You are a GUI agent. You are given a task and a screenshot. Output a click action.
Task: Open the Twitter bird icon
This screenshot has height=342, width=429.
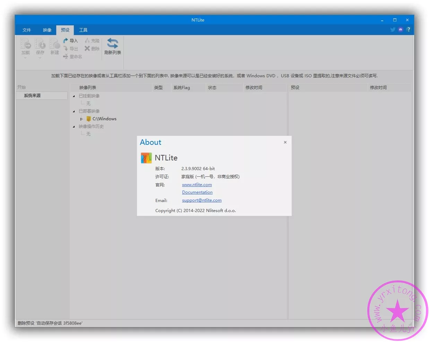coord(393,29)
